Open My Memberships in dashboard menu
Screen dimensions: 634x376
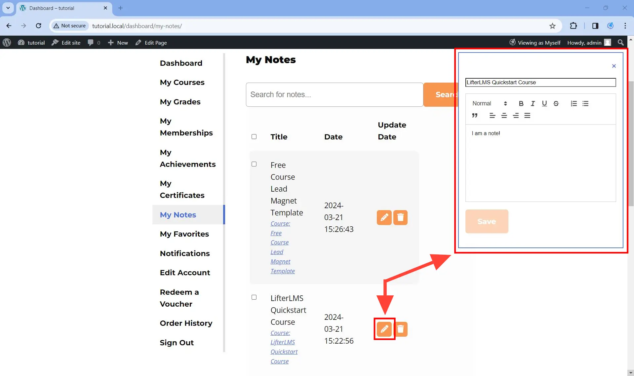click(x=186, y=127)
